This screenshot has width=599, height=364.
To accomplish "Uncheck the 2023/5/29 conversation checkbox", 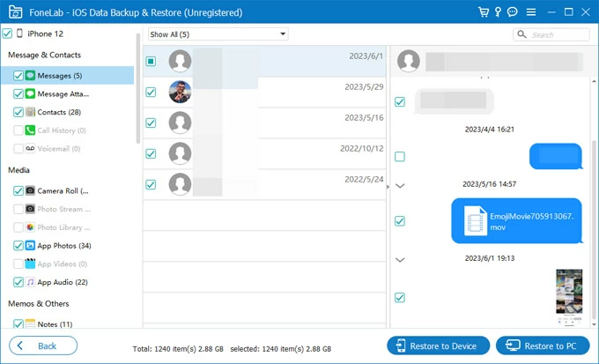I will [x=151, y=92].
